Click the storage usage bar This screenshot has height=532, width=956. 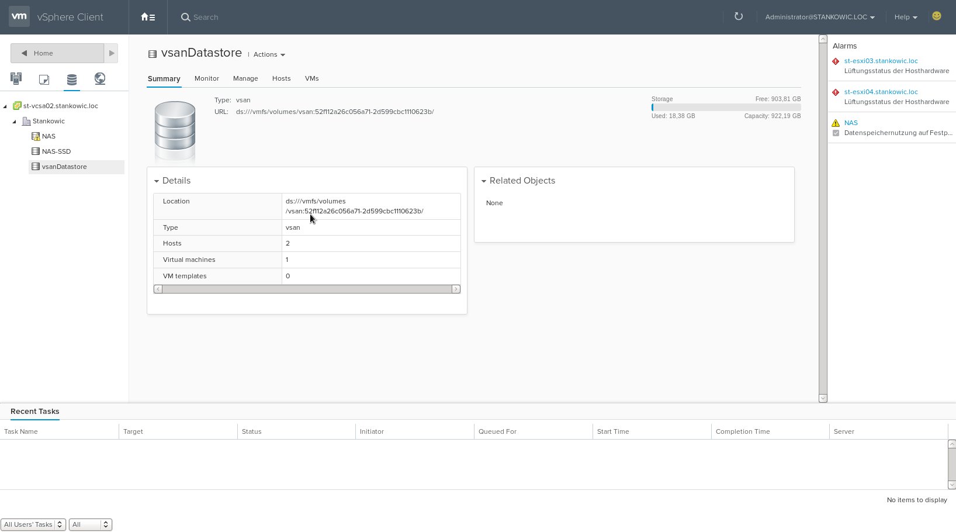[x=726, y=108]
